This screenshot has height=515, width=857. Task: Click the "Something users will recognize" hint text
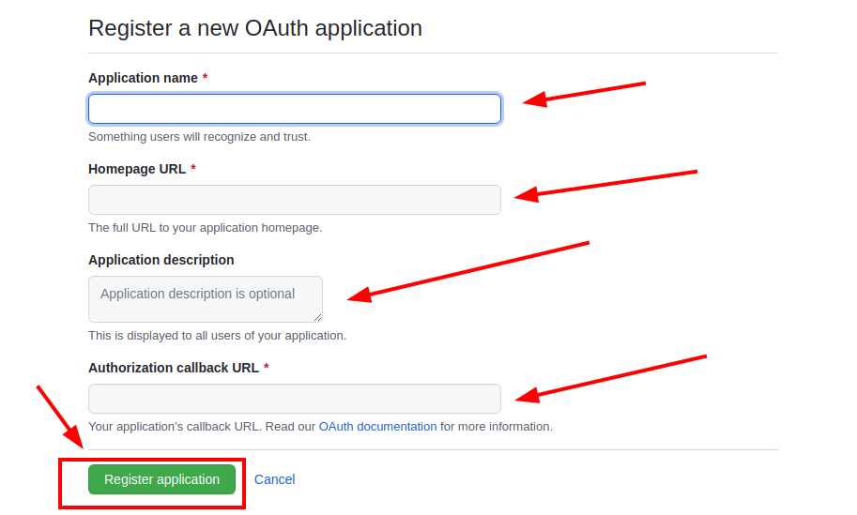click(x=199, y=137)
